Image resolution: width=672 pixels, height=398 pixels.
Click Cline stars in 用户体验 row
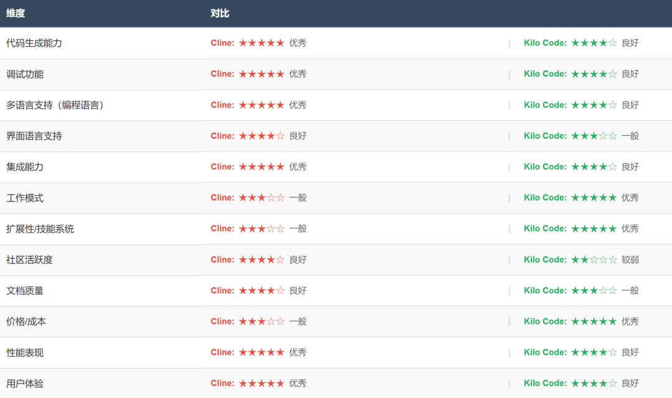261,383
